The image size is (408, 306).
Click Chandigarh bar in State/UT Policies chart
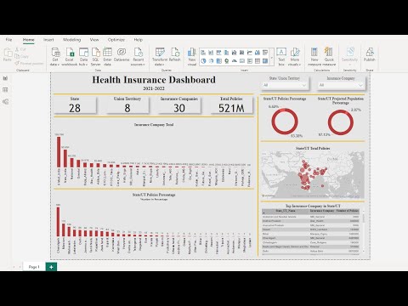coord(58,222)
